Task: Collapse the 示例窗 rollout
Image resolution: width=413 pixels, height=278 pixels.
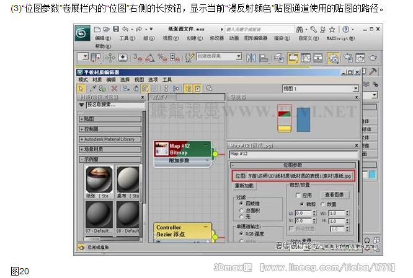Action: [110, 159]
